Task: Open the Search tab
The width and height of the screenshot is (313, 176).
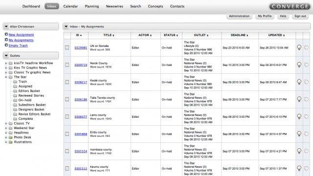Action: tap(135, 6)
